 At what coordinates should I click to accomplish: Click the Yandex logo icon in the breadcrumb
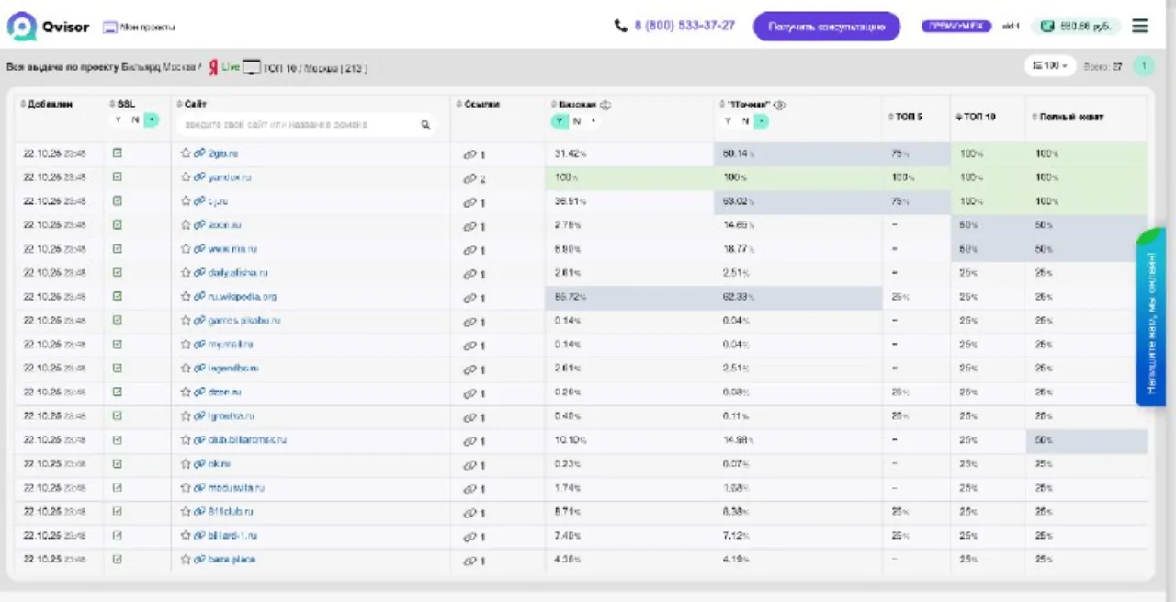coord(213,68)
